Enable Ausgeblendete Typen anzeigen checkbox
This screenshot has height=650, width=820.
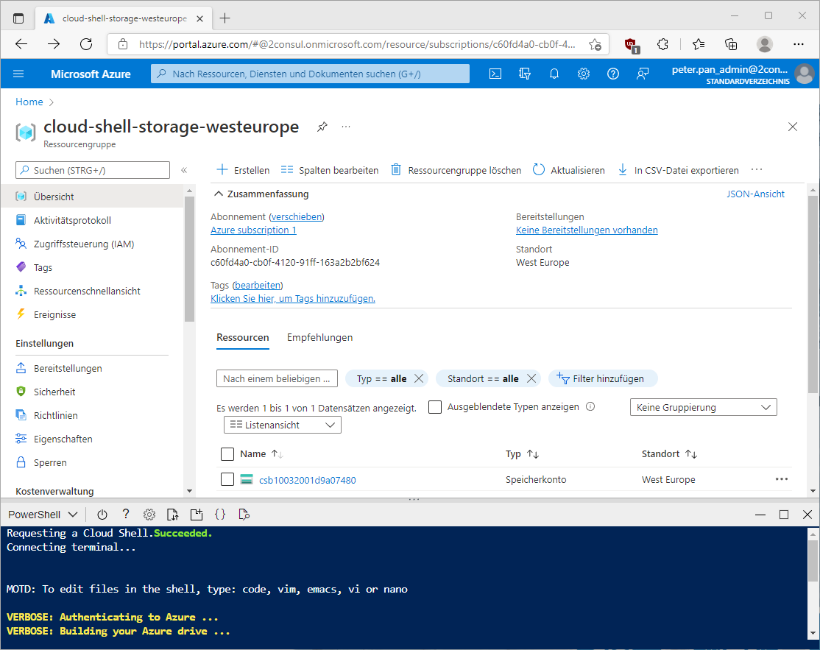pos(435,407)
